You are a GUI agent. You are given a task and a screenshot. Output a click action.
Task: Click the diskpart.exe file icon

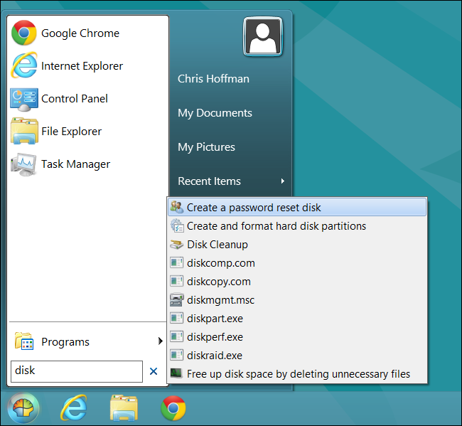coord(177,318)
